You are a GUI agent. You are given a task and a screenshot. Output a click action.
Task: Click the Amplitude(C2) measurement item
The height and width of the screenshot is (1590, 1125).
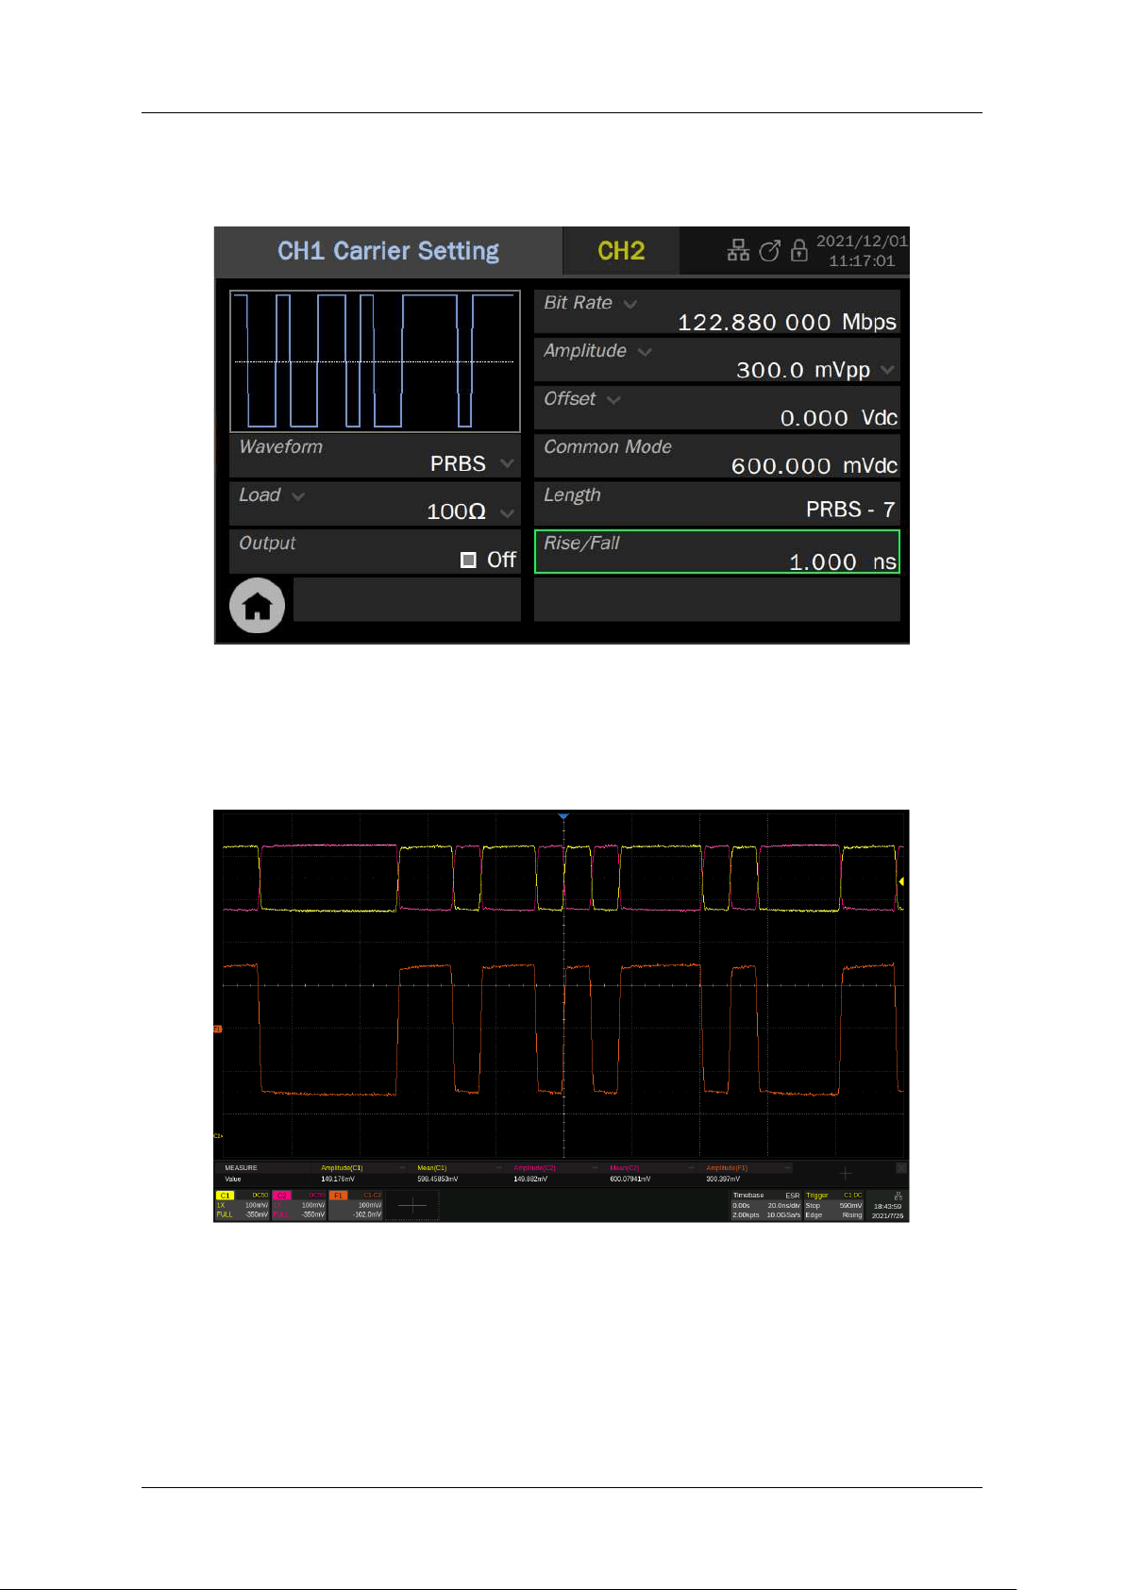(x=535, y=1168)
